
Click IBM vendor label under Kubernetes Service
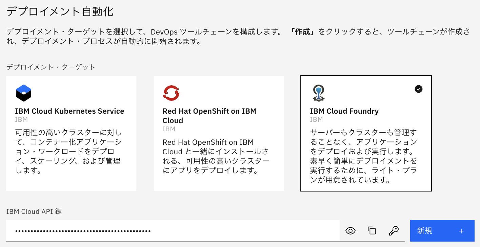click(x=21, y=119)
